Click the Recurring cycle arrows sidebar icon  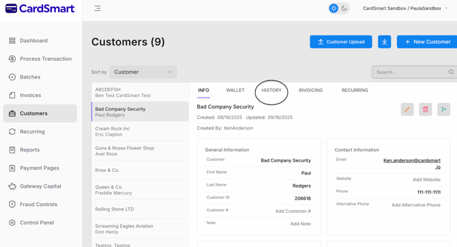point(12,132)
